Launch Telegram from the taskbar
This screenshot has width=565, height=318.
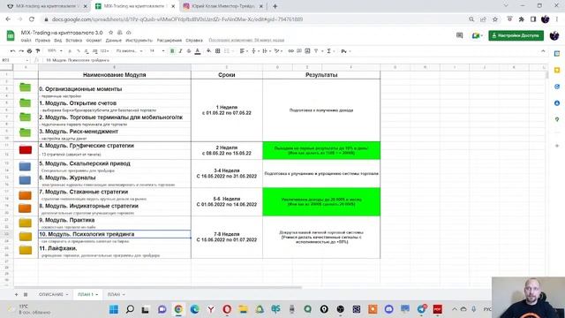point(421,309)
